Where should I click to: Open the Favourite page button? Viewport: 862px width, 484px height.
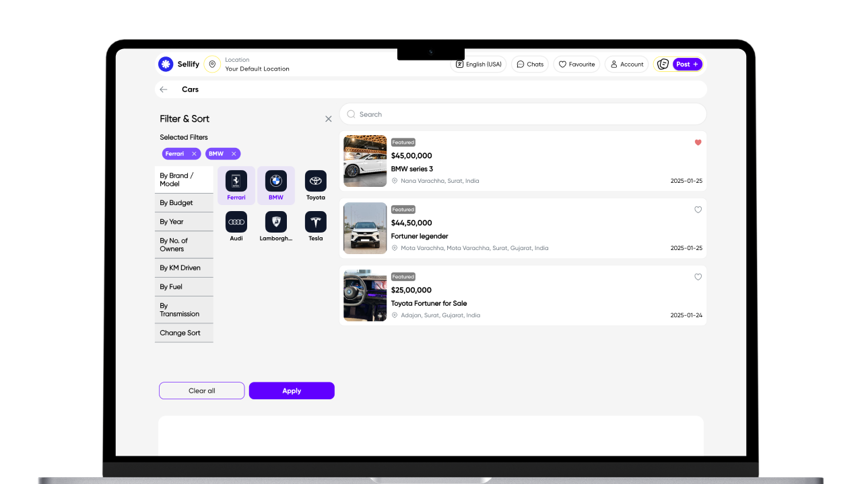point(576,64)
